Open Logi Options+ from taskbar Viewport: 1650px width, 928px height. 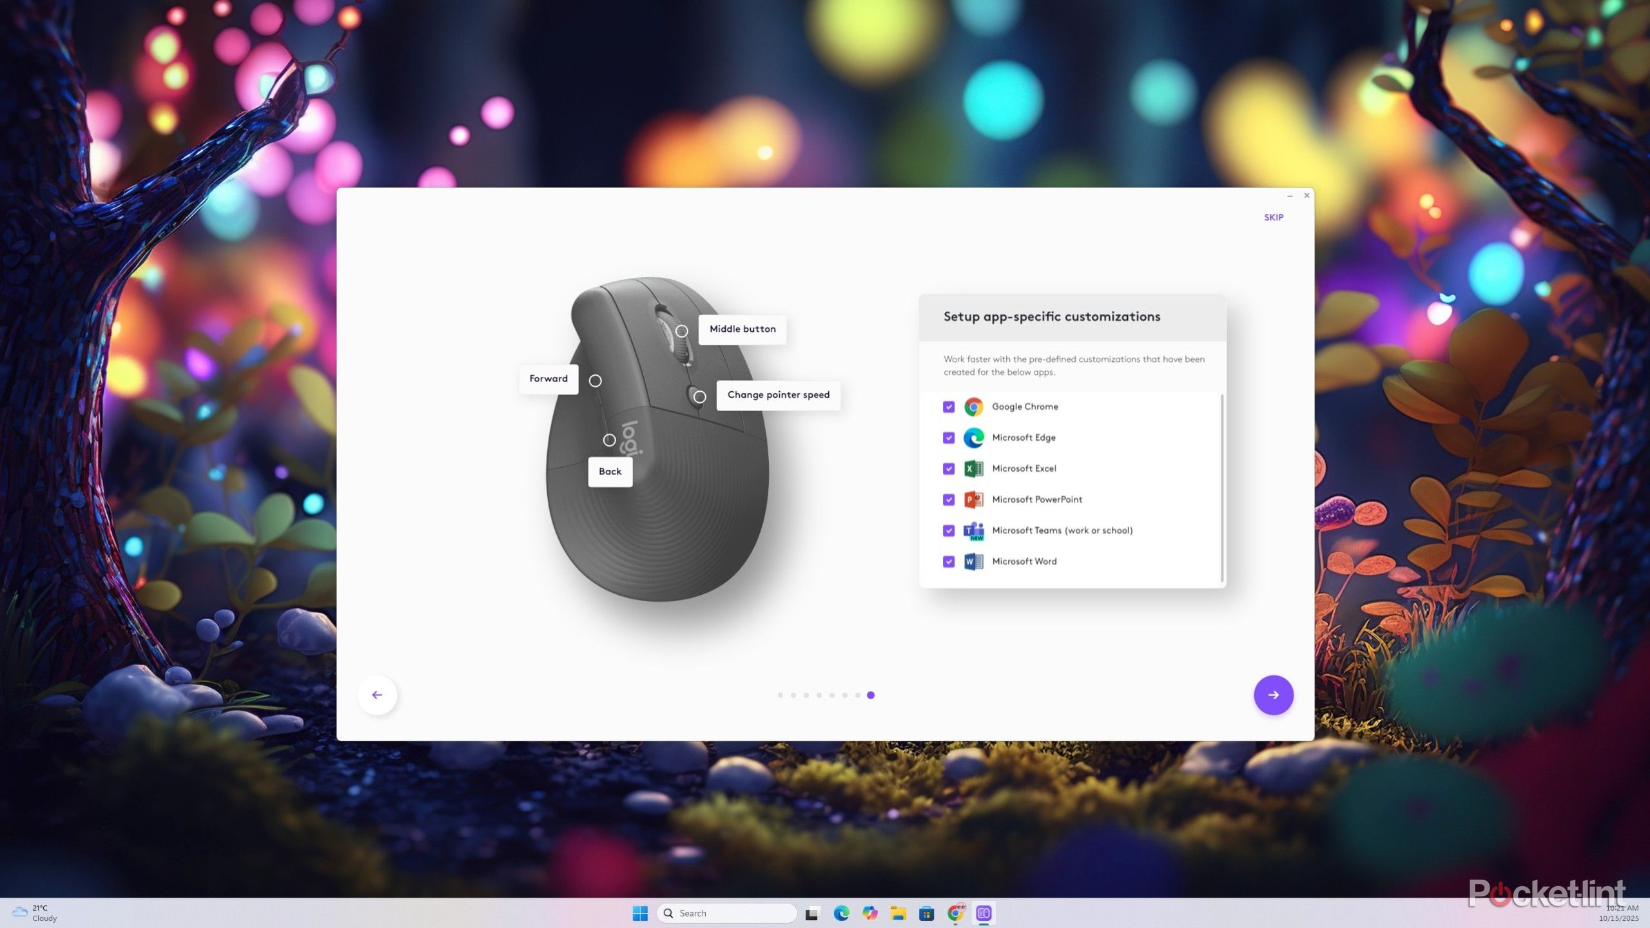coord(984,913)
